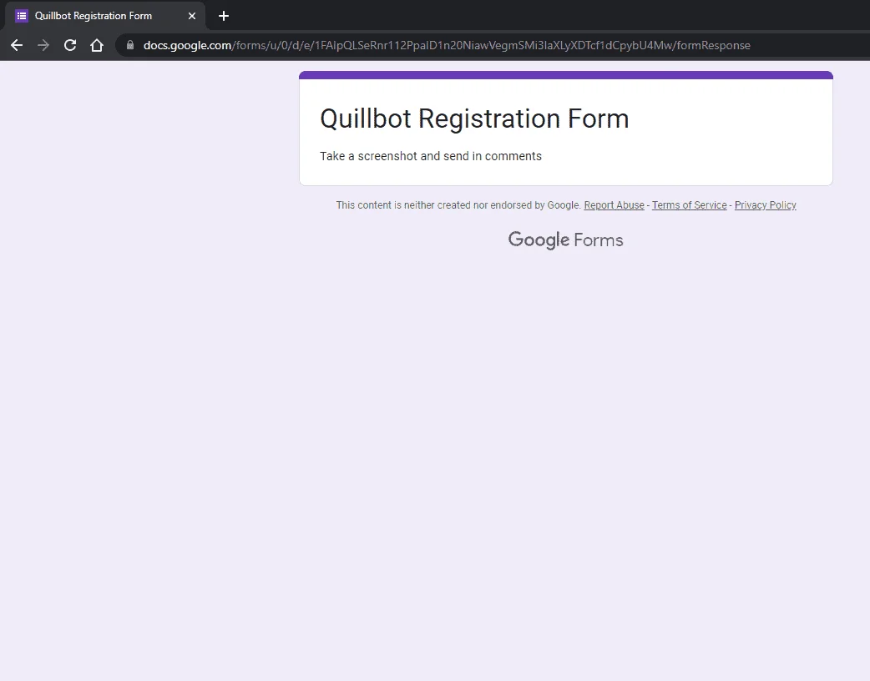The width and height of the screenshot is (870, 681).
Task: Select the Quillbot Registration Form tab
Action: pos(105,16)
